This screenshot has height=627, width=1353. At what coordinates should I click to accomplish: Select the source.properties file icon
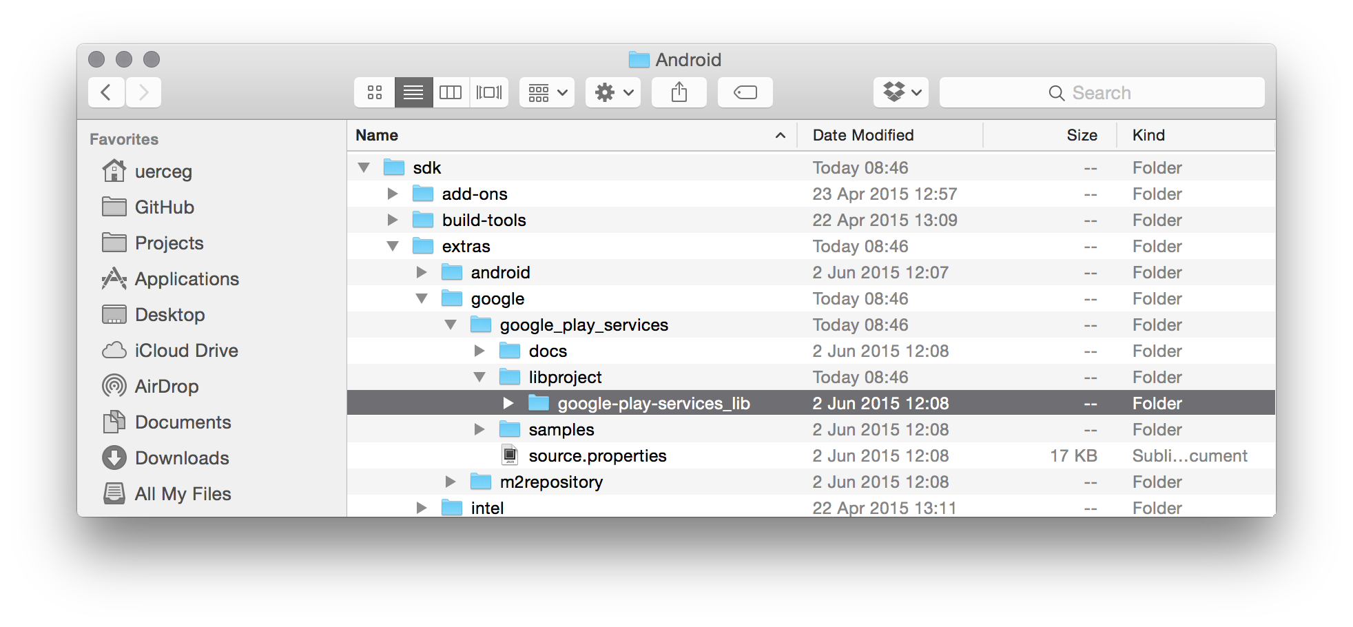pyautogui.click(x=510, y=455)
